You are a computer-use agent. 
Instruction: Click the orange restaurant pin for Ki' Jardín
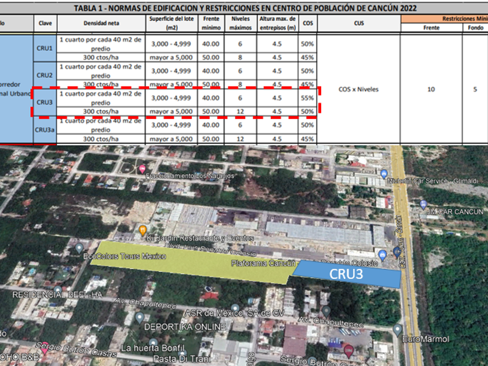coord(142,230)
